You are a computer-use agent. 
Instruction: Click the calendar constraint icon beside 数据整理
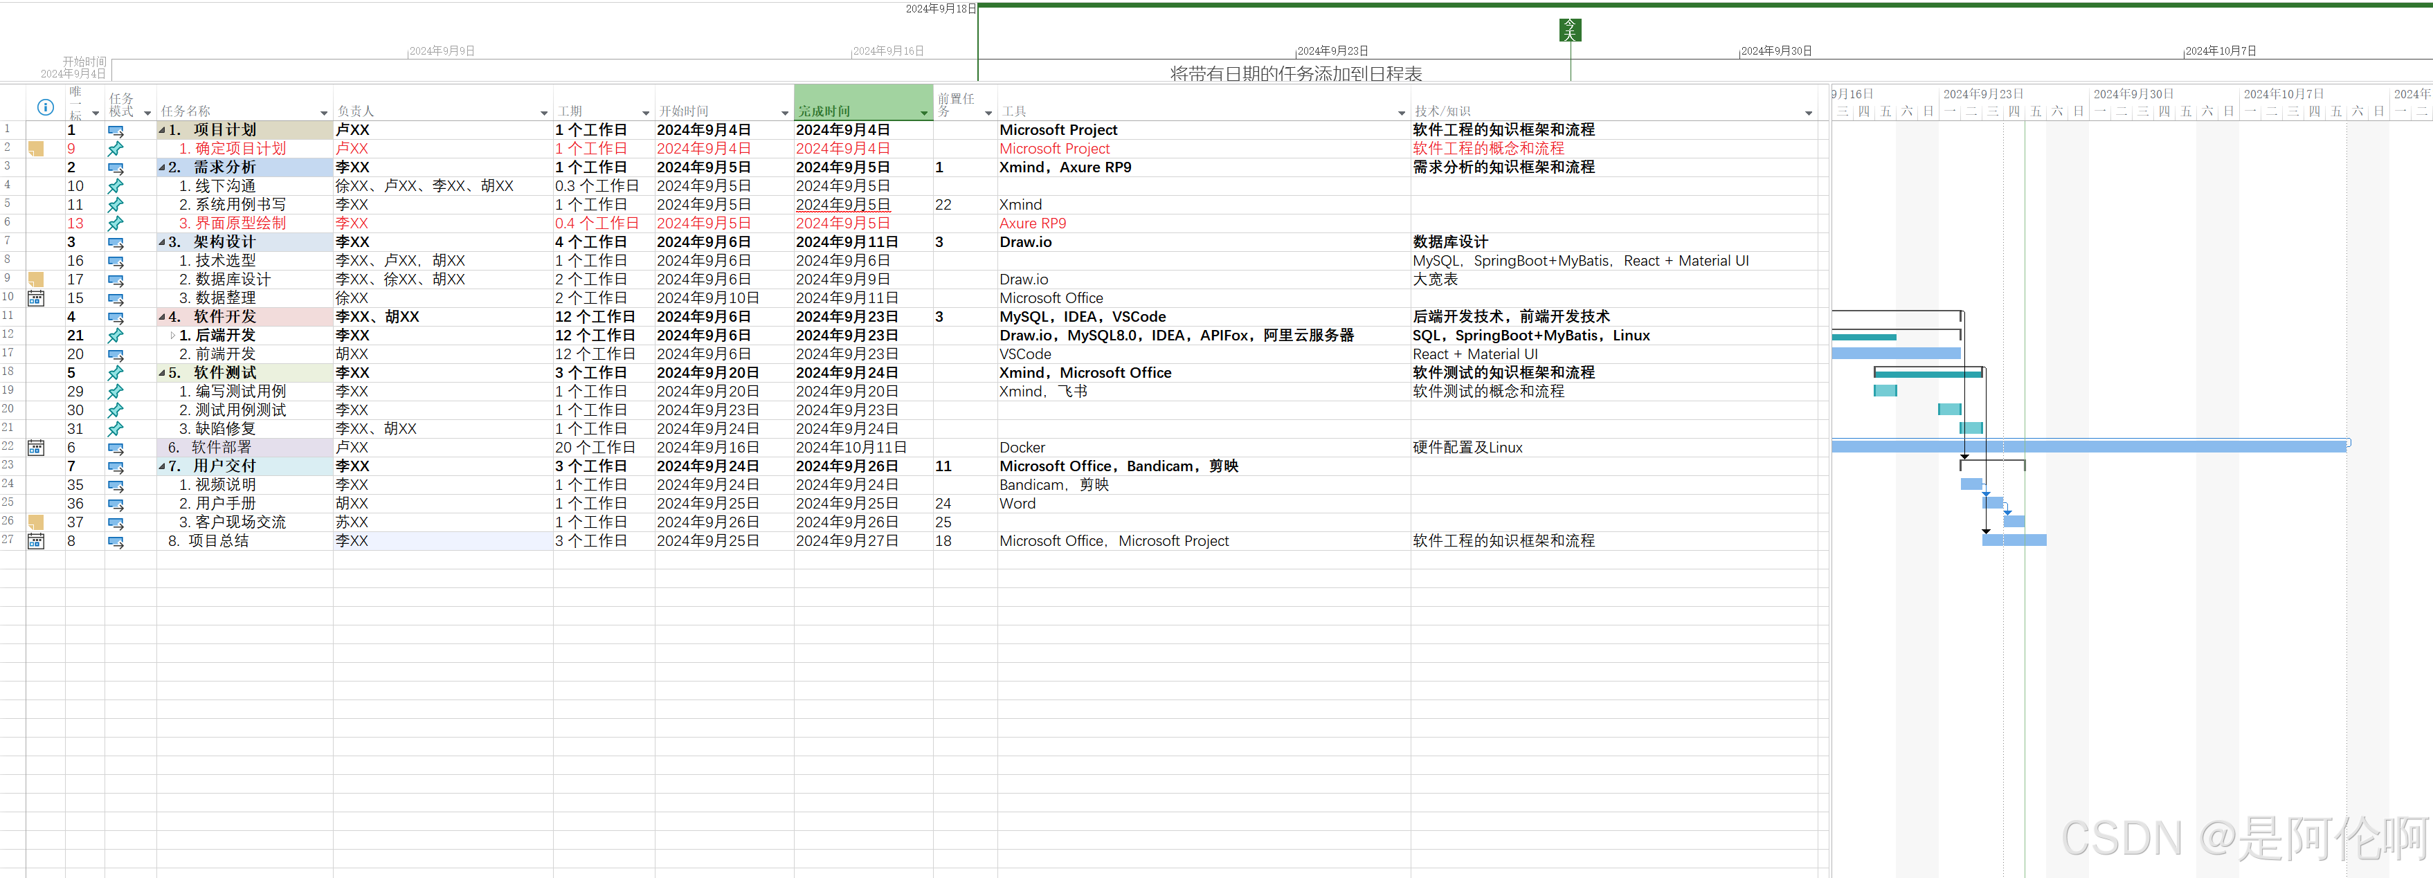36,298
